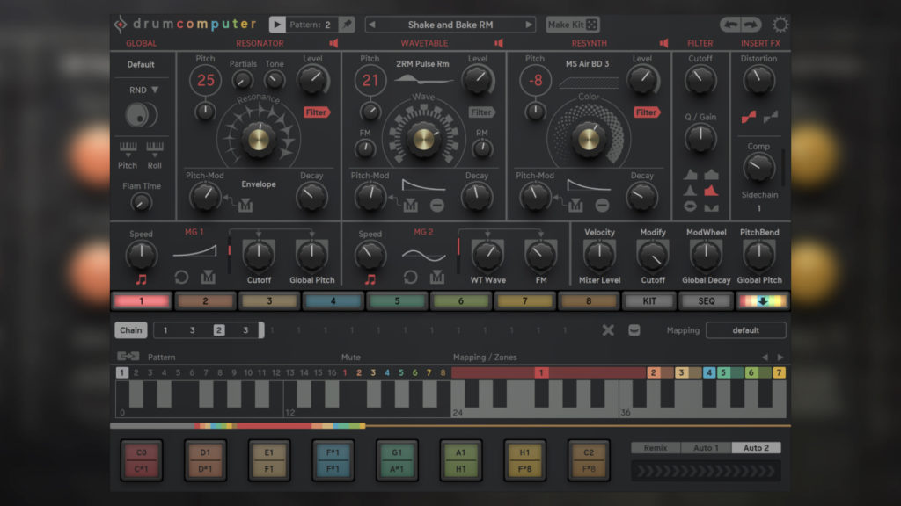The height and width of the screenshot is (506, 901).
Task: Switch to the SEQ tab
Action: (707, 301)
